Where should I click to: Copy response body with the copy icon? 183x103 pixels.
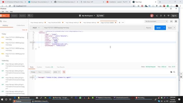pyautogui.click(x=171, y=72)
